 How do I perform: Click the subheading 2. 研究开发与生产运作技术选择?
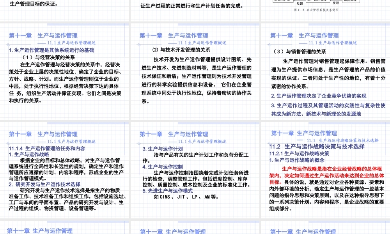pos(44,184)
